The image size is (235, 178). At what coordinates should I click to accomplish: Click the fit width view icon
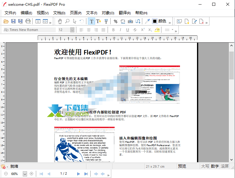[45, 21]
